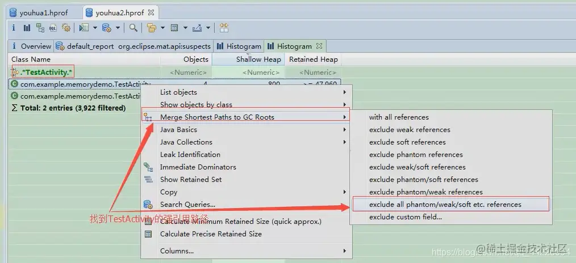
Task: Click the Thread Overview gears icon
Action: pyautogui.click(x=66, y=27)
